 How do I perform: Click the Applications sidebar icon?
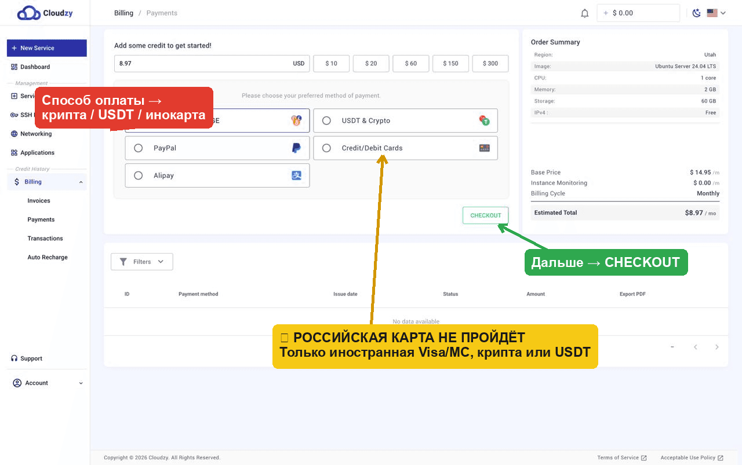click(14, 153)
